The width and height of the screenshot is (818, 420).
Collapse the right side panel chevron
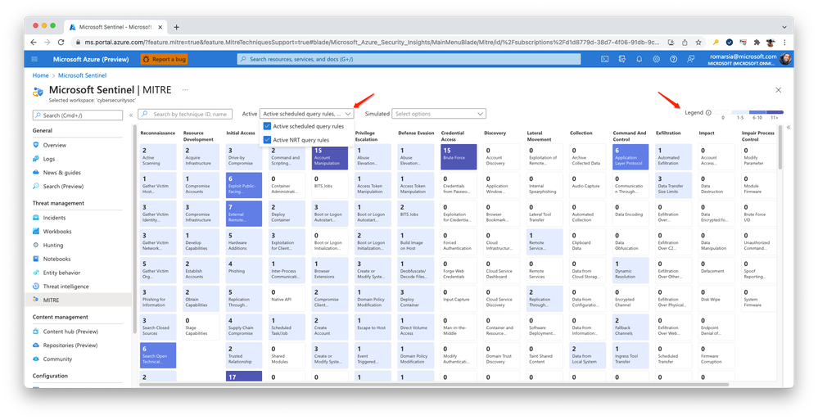point(789,127)
